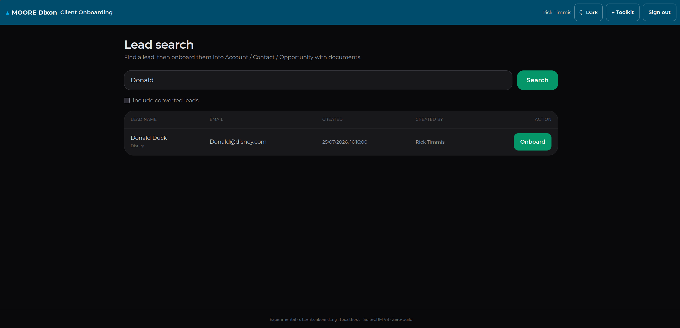Click Rick Timmis in Created By column
This screenshot has width=680, height=328.
click(430, 142)
